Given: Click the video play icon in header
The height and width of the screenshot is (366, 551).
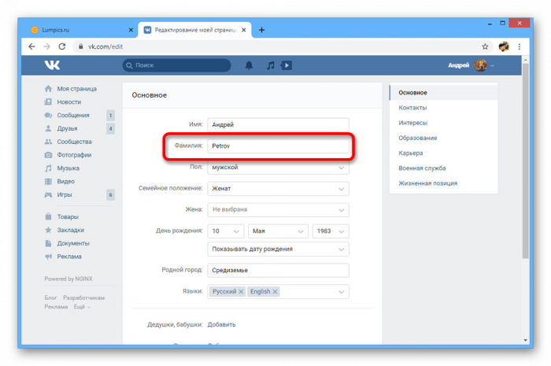Looking at the screenshot, I should click(x=287, y=65).
